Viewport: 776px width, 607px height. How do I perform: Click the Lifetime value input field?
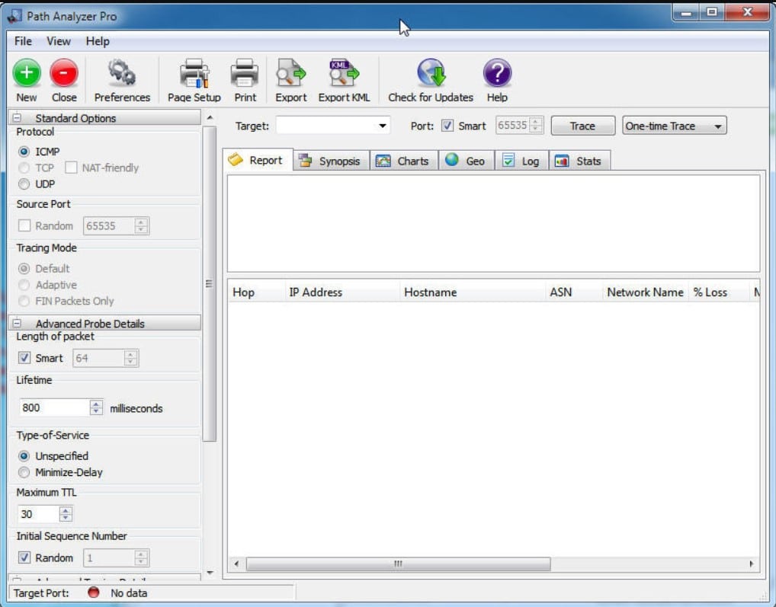pyautogui.click(x=54, y=407)
